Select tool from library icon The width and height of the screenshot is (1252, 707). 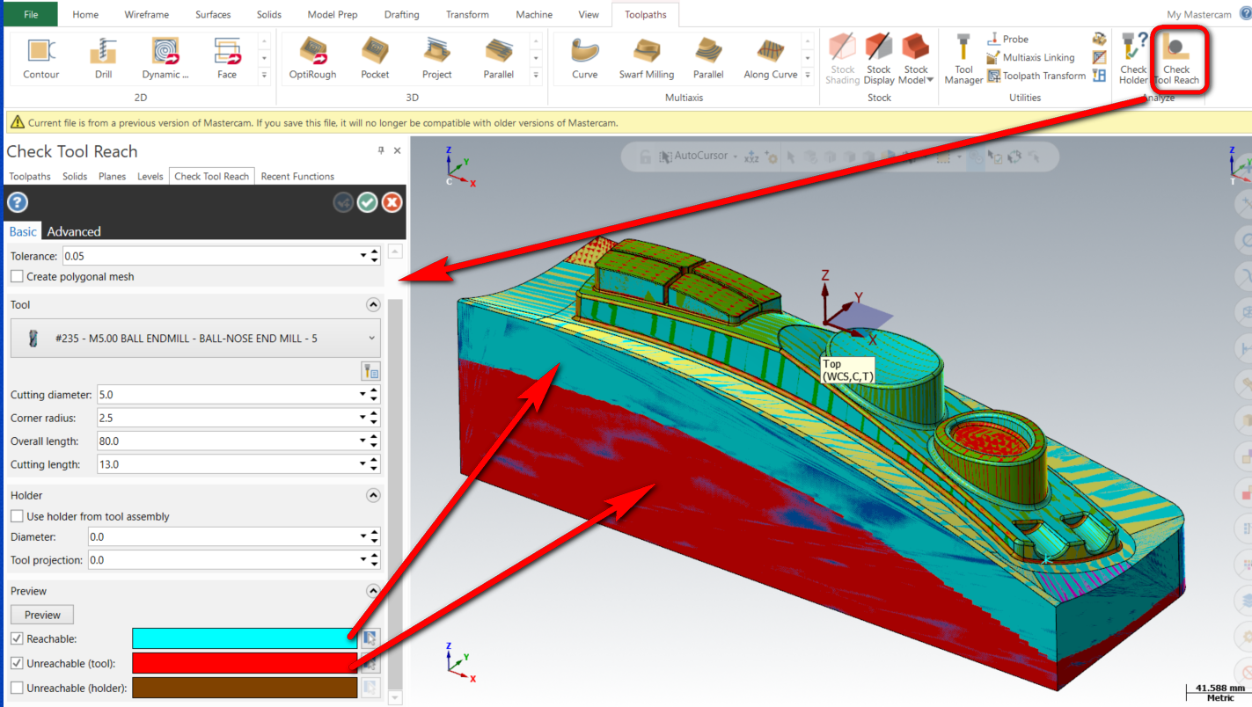pyautogui.click(x=370, y=371)
